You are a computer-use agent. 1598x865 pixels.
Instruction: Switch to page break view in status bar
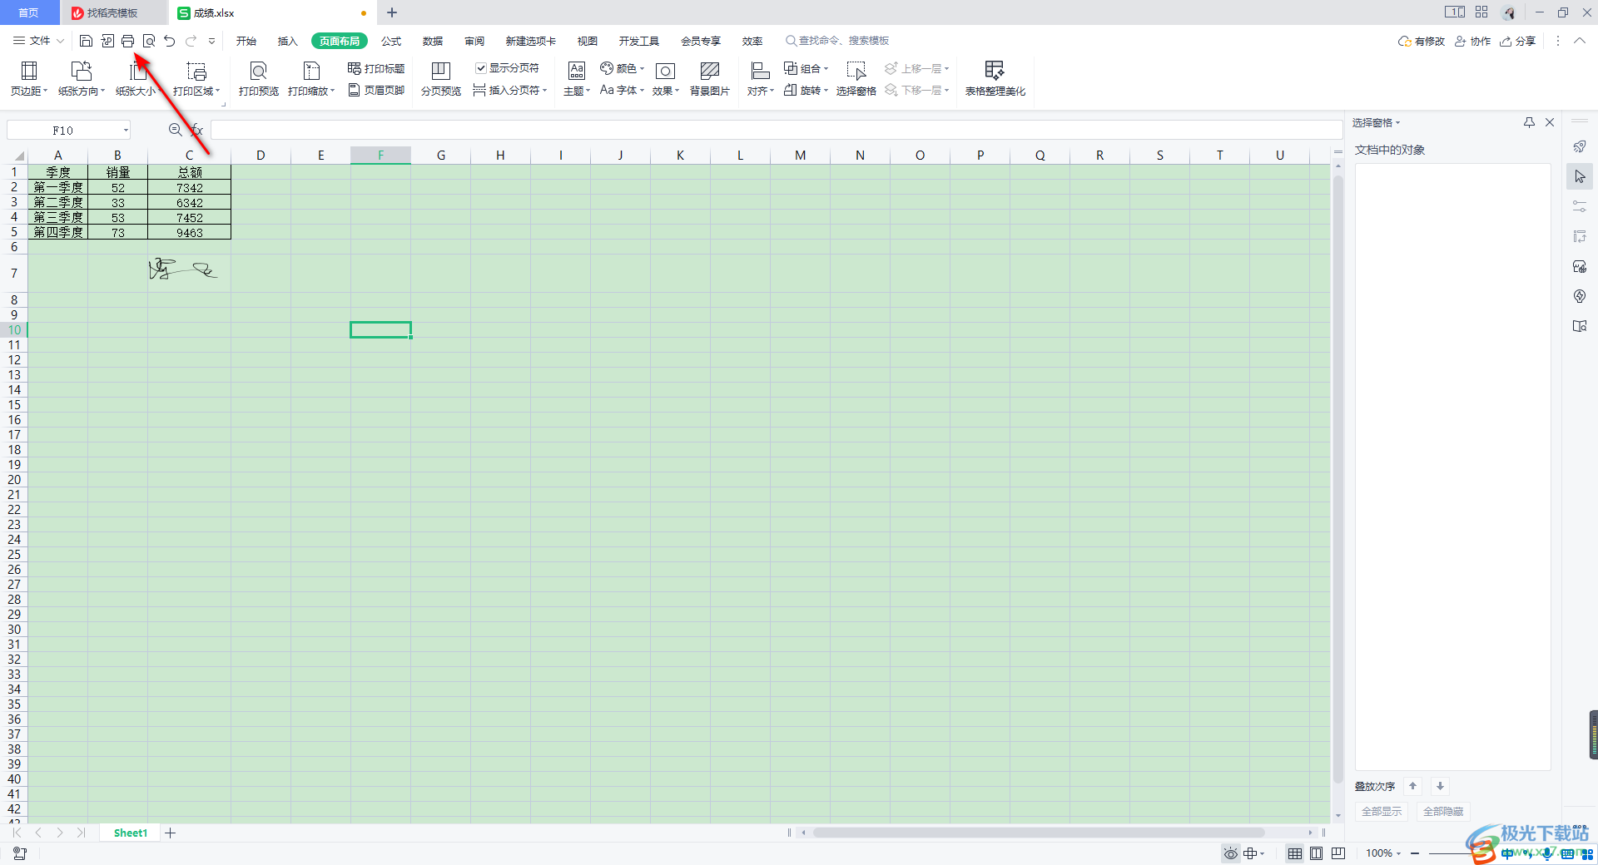1338,853
